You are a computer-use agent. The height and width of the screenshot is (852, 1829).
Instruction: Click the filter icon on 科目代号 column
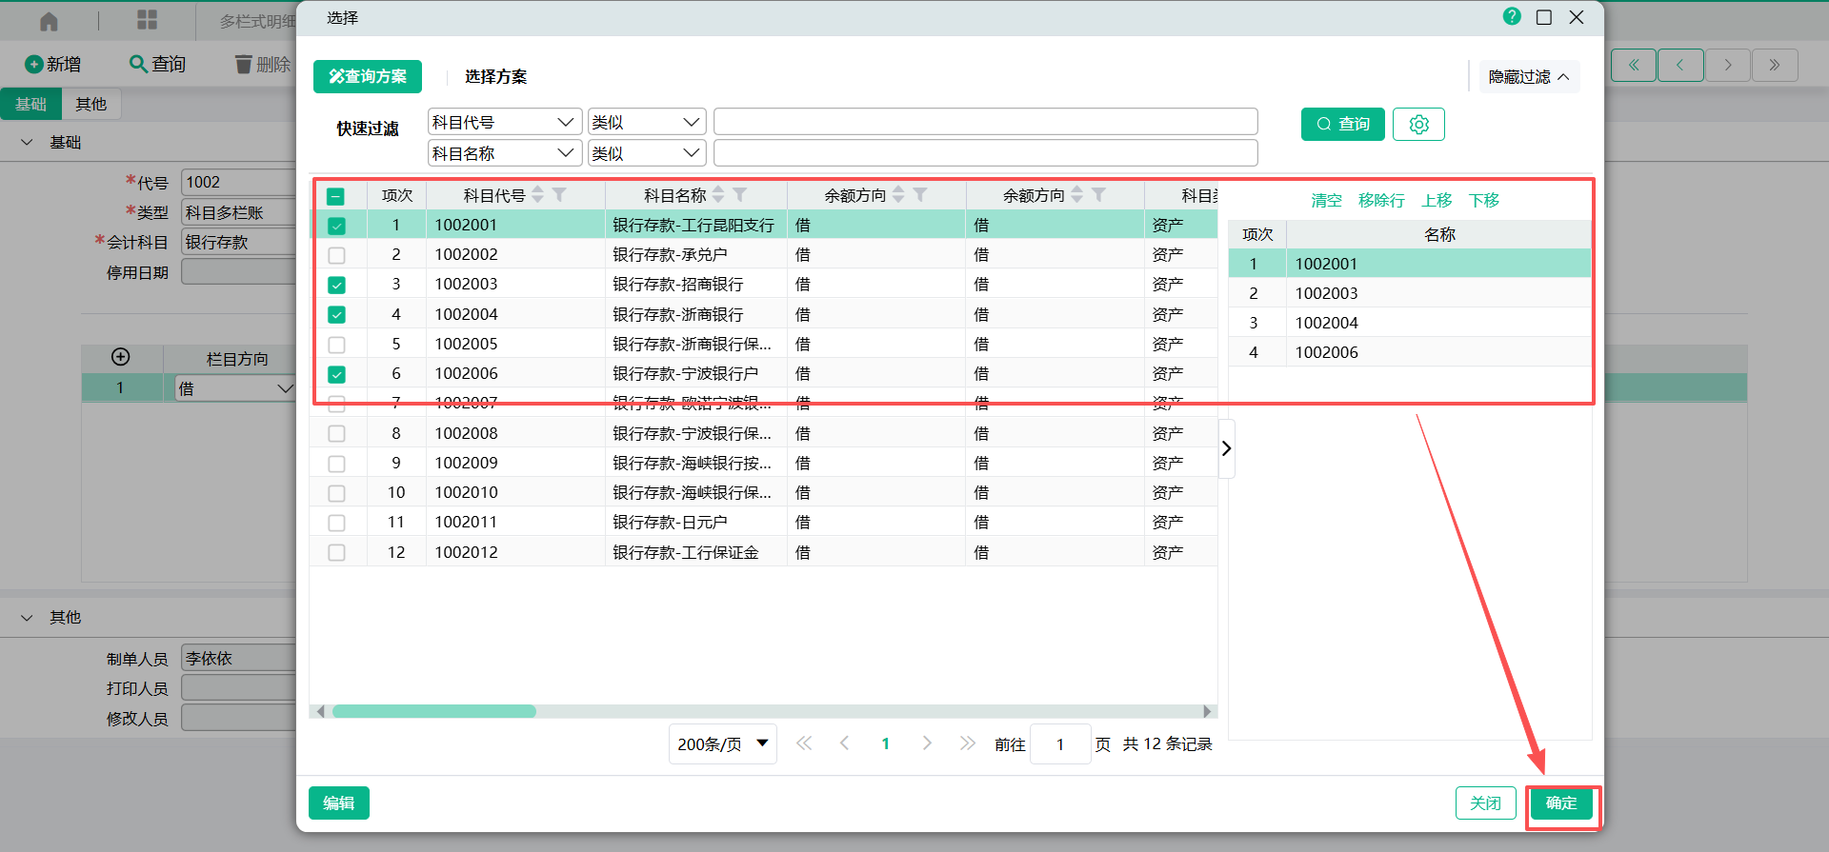point(560,195)
